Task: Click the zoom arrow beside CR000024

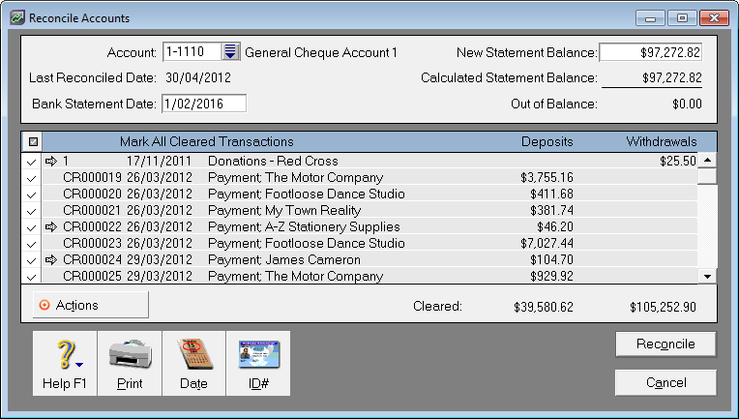Action: [51, 260]
